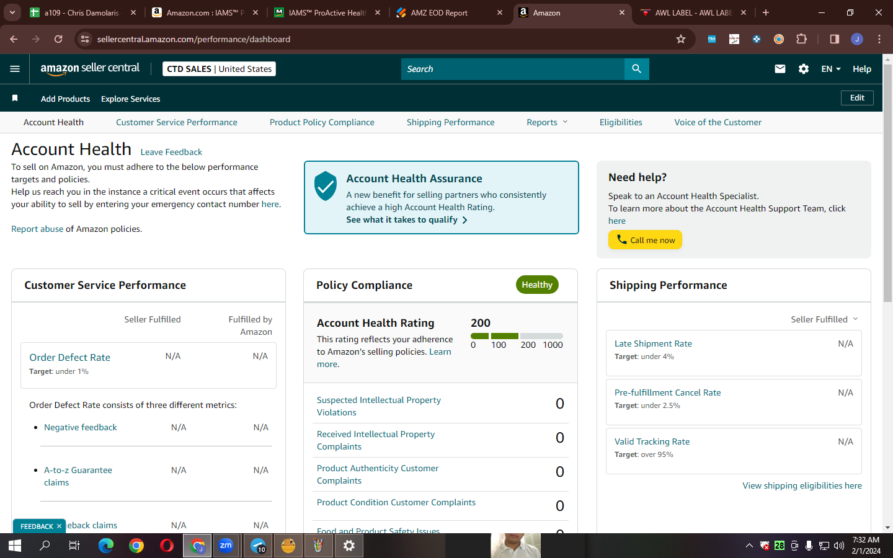The height and width of the screenshot is (558, 893).
Task: Click the browser address bar URL
Action: coord(193,39)
